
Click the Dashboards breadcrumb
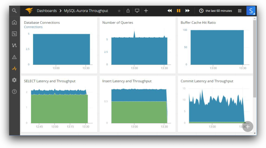click(47, 11)
